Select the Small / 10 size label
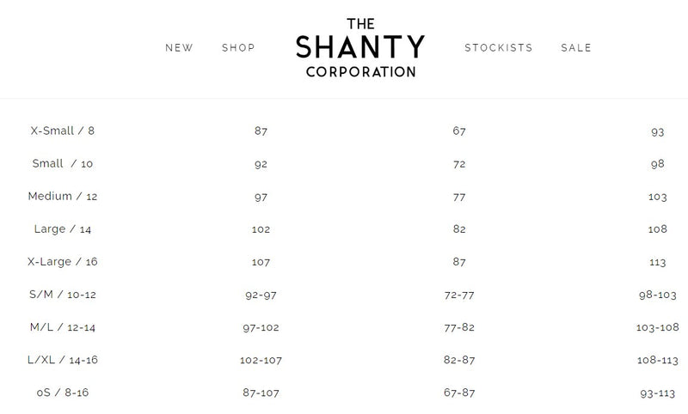This screenshot has width=688, height=414. 63,164
